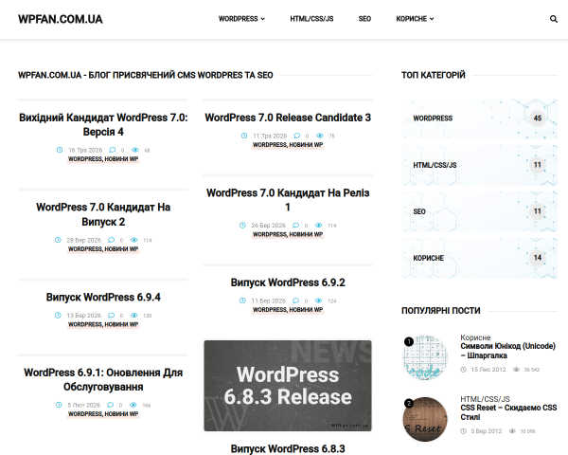568x455 pixels.
Task: Click clock icon beside 26 Бер 2026
Action: pyautogui.click(x=242, y=226)
